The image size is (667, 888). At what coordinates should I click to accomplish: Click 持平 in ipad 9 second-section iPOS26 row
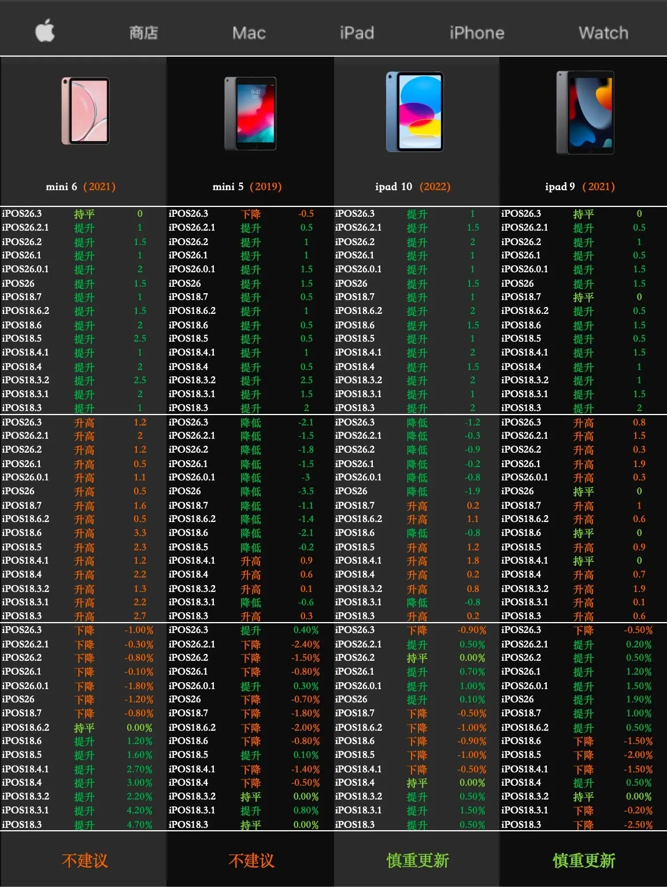click(583, 491)
